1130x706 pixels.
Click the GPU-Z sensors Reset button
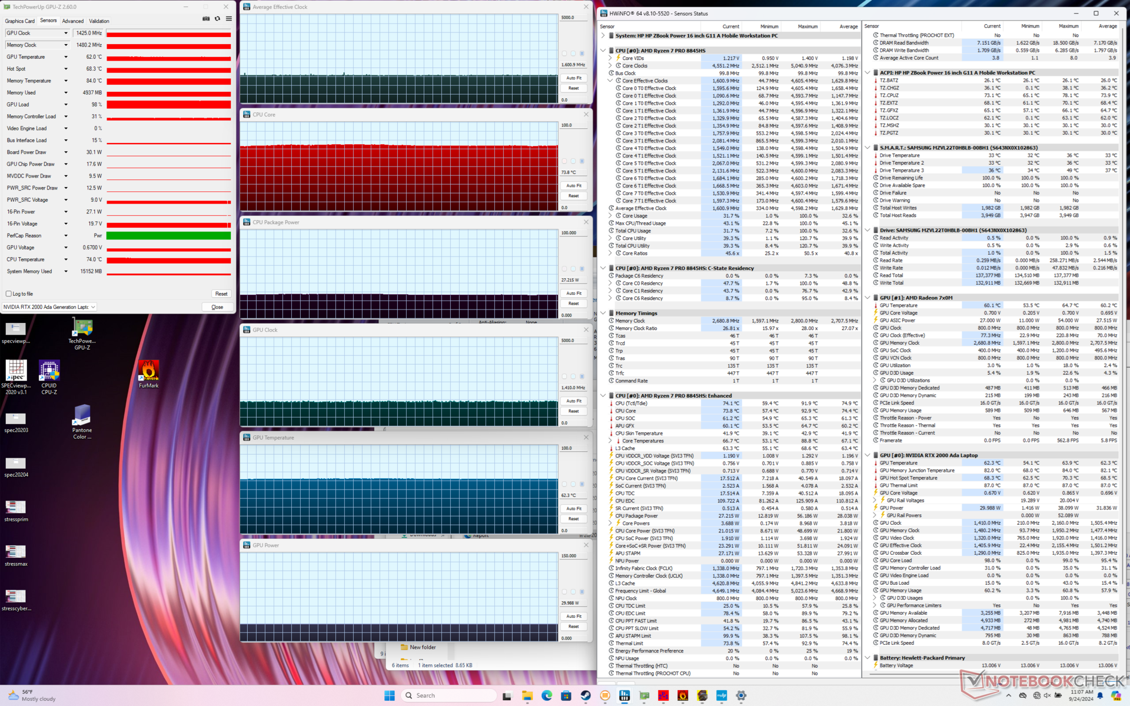tap(221, 294)
